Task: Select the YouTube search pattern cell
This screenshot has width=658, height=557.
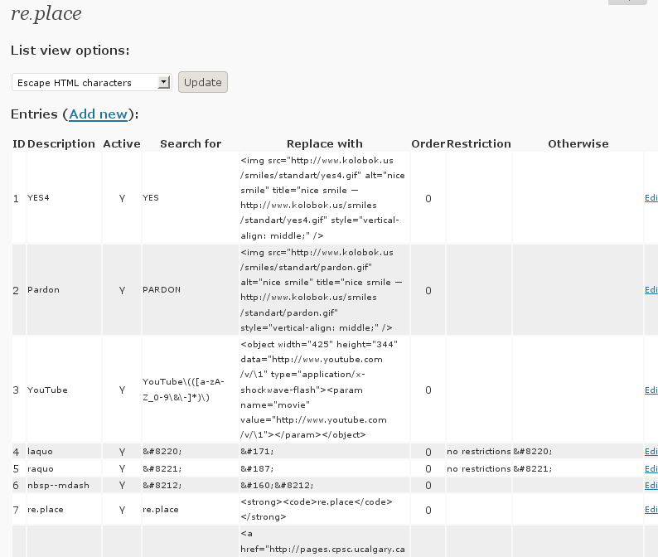Action: [187, 390]
